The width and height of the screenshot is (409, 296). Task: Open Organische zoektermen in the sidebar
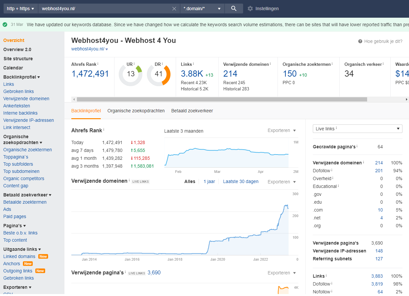tap(27, 150)
